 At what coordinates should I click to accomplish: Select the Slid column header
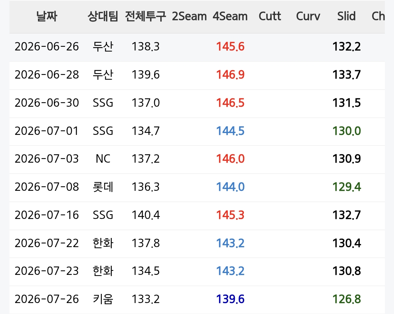click(x=347, y=16)
